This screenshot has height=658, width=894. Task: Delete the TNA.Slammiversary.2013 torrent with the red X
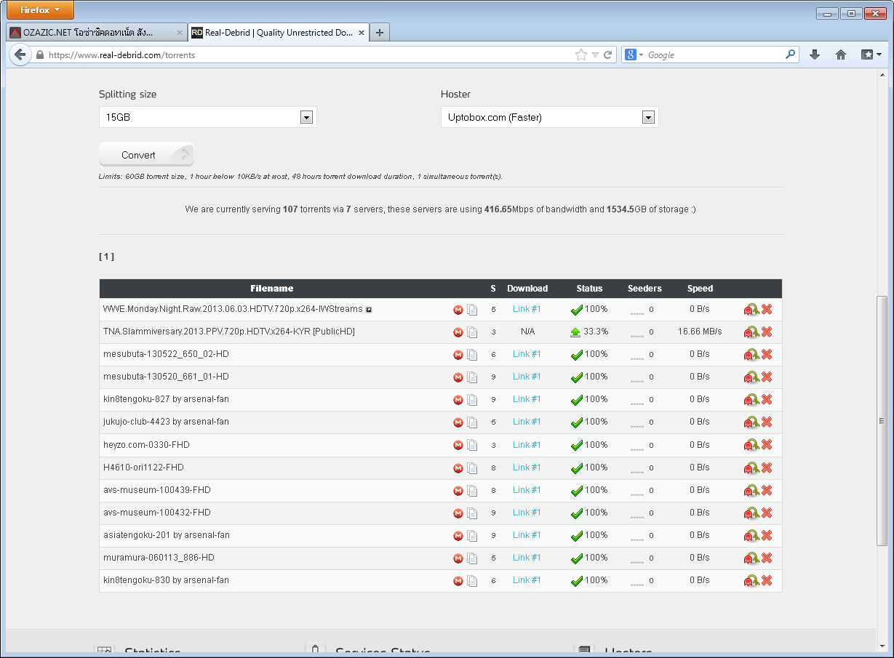pyautogui.click(x=767, y=332)
